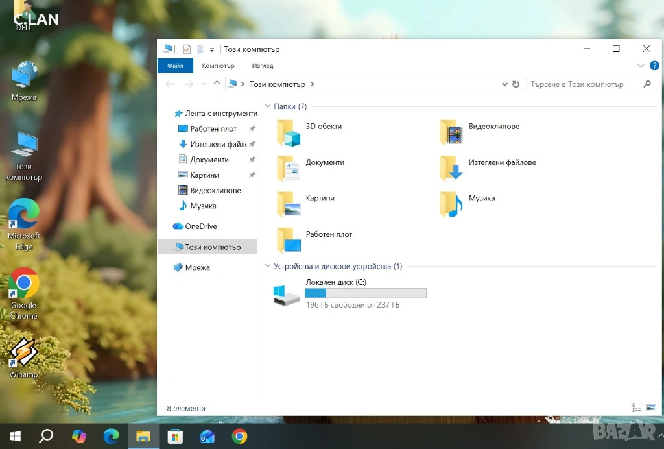
Task: Select the Музика folder in main pane
Action: [x=451, y=204]
